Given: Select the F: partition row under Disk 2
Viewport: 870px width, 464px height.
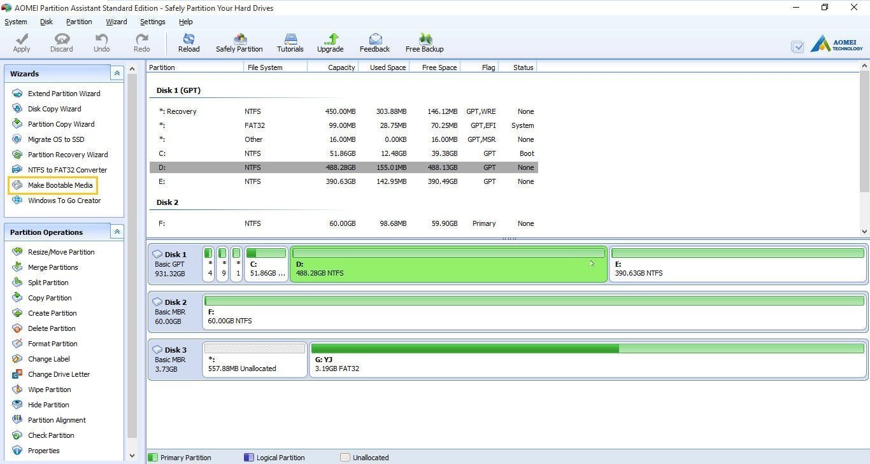Looking at the screenshot, I should (344, 223).
